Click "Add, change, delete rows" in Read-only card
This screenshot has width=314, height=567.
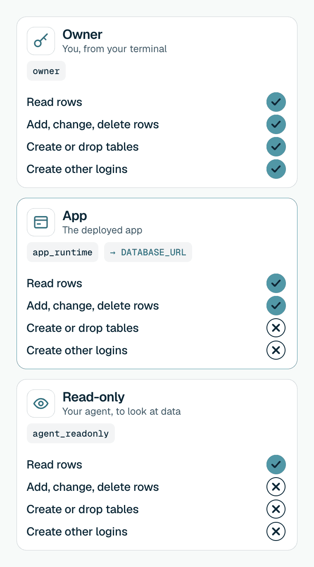(x=93, y=487)
